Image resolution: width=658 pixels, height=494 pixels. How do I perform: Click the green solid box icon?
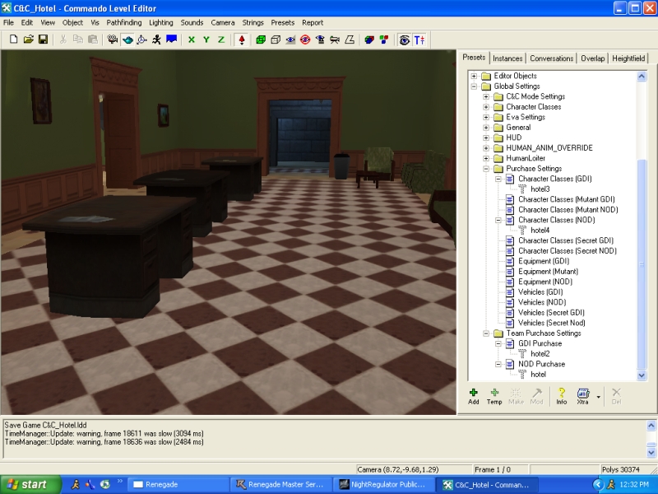[261, 40]
